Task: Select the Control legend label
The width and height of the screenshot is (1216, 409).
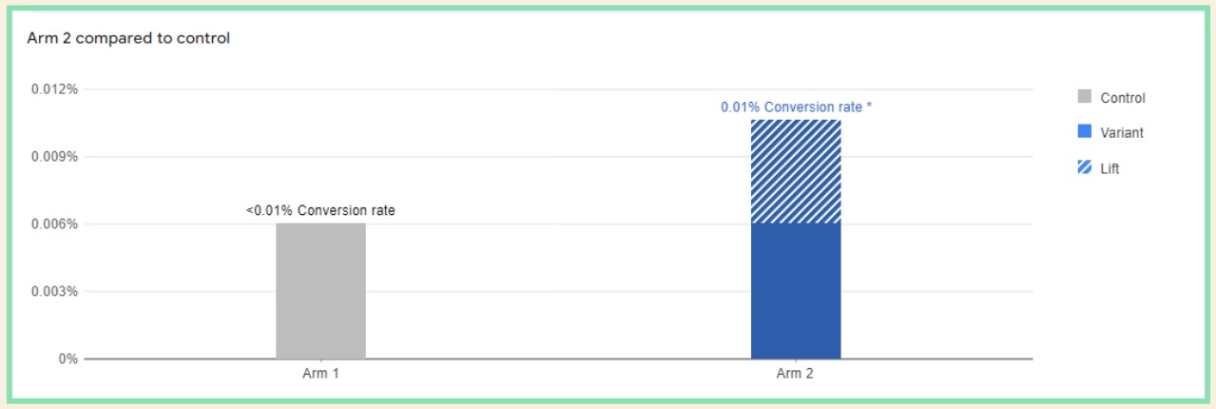Action: click(1122, 98)
